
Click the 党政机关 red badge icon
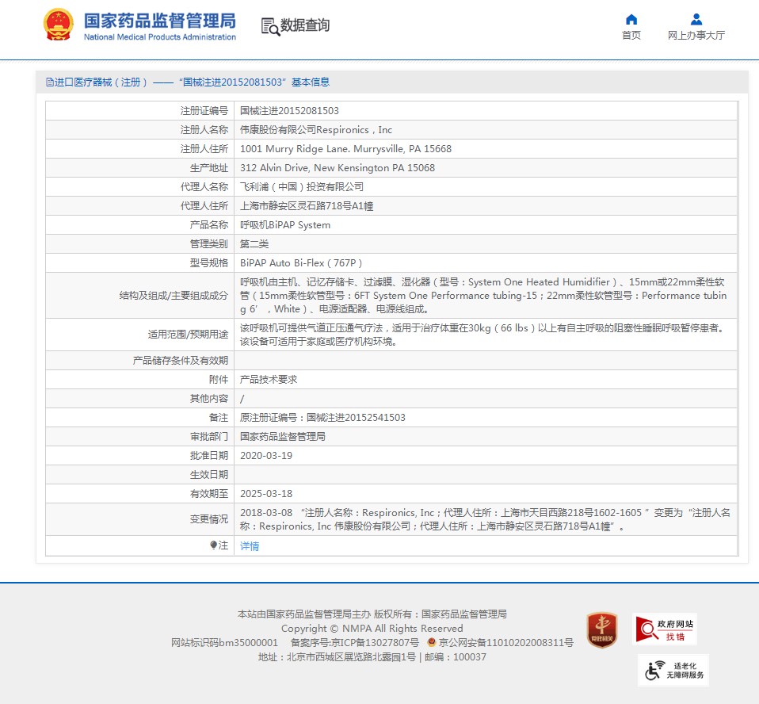coord(601,629)
